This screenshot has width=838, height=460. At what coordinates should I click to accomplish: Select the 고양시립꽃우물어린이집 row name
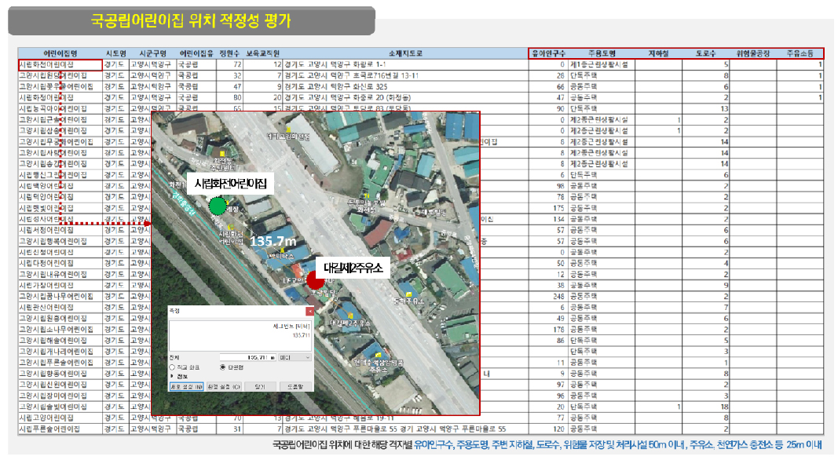coord(60,86)
